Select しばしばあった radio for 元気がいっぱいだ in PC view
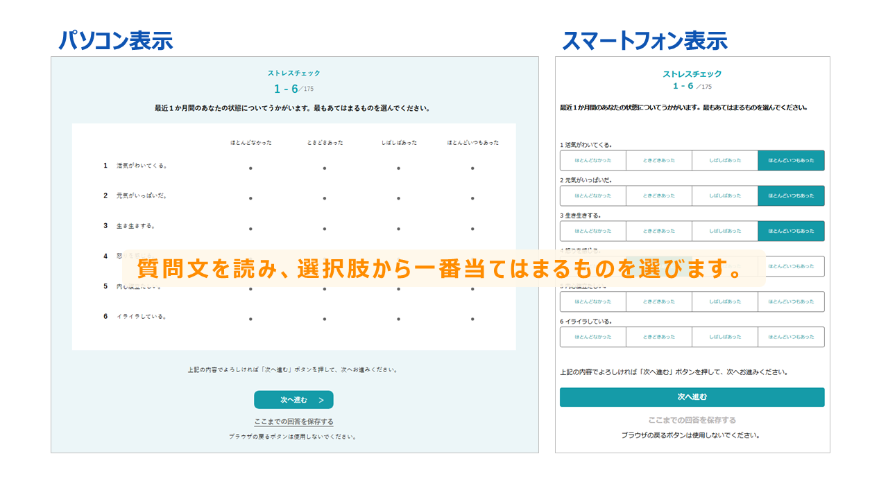The width and height of the screenshot is (888, 499). pos(398,198)
